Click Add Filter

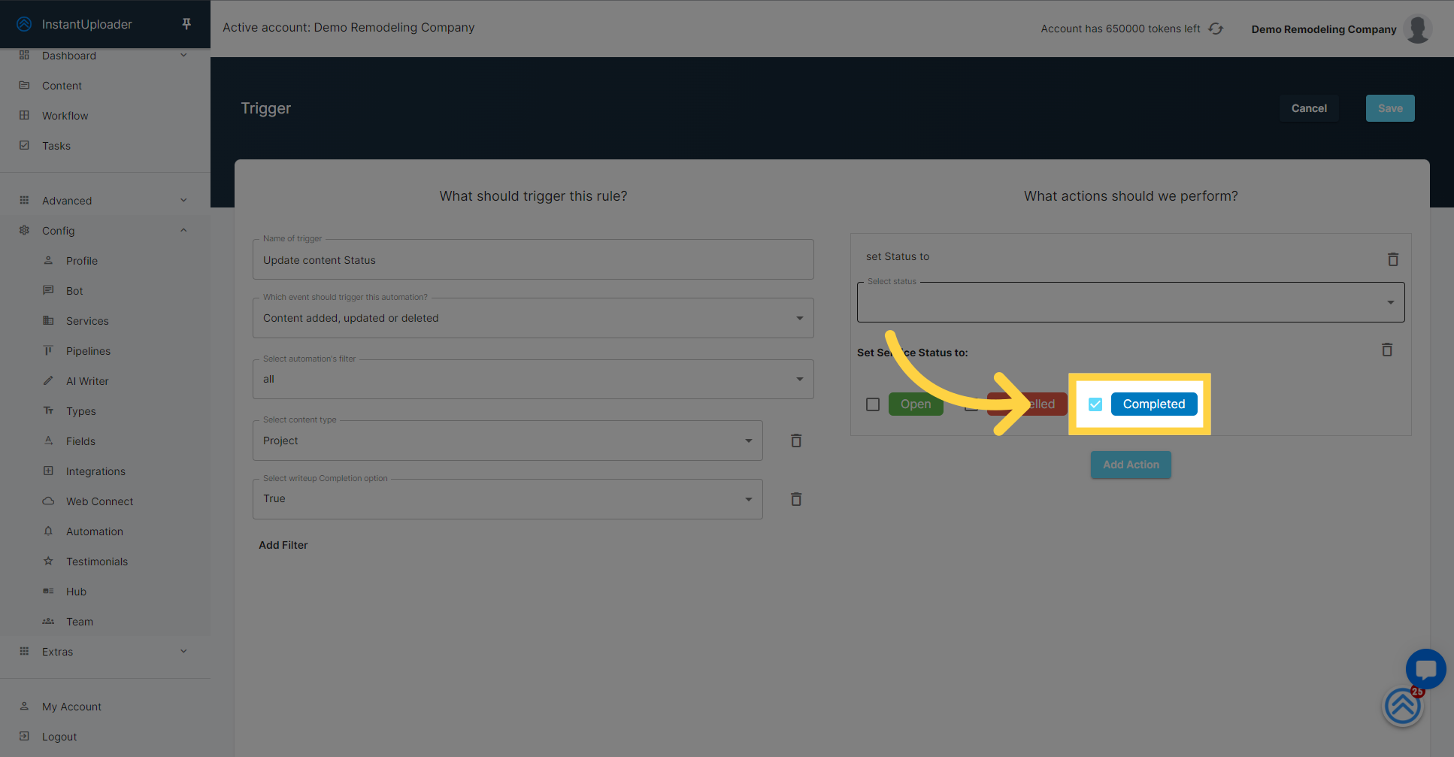(283, 545)
